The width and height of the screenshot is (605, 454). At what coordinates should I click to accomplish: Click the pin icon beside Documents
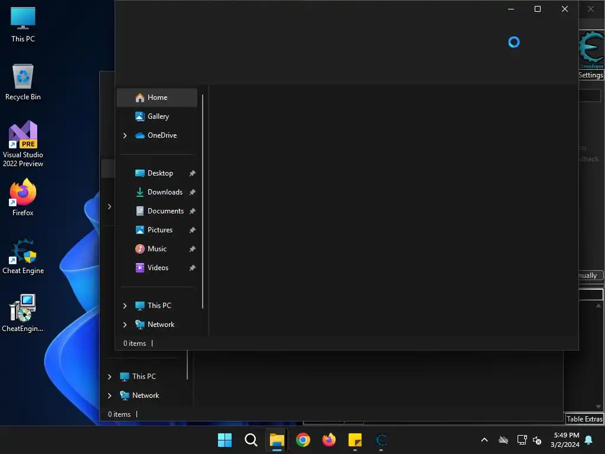(192, 211)
